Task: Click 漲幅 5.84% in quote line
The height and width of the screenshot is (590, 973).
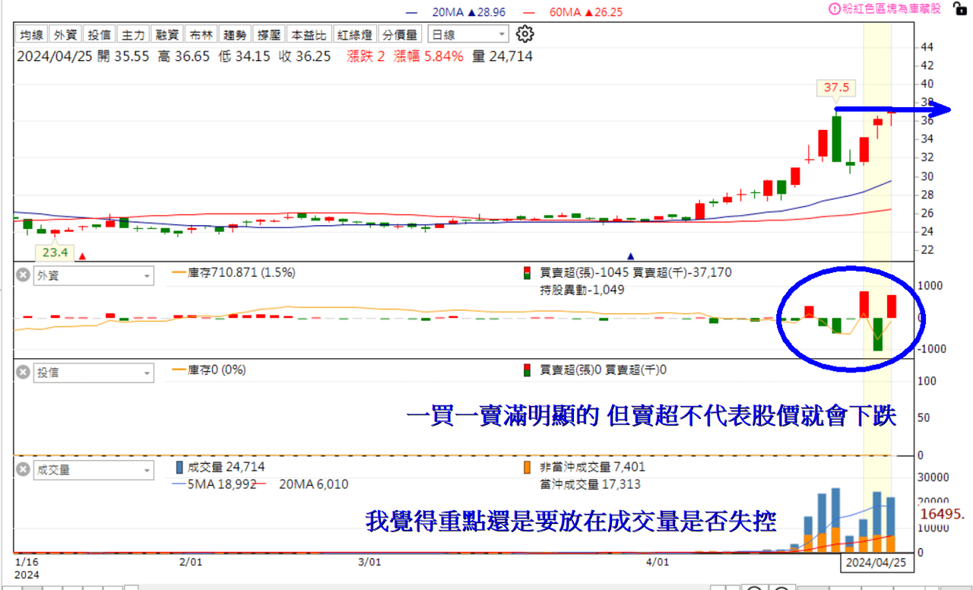Action: [428, 56]
